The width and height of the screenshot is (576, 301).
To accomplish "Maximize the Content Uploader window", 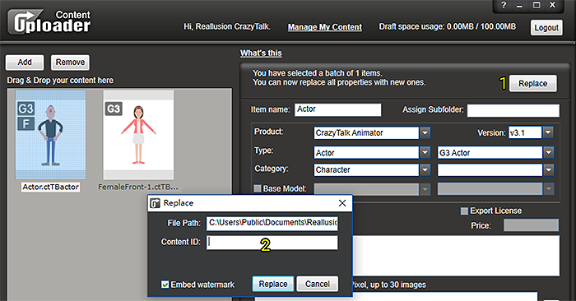I will coord(537,5).
